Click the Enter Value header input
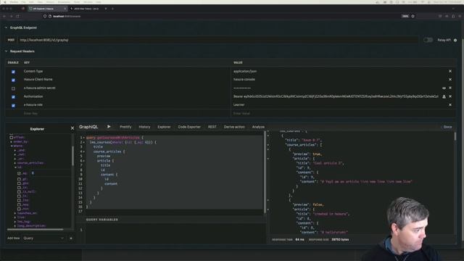 pos(343,113)
